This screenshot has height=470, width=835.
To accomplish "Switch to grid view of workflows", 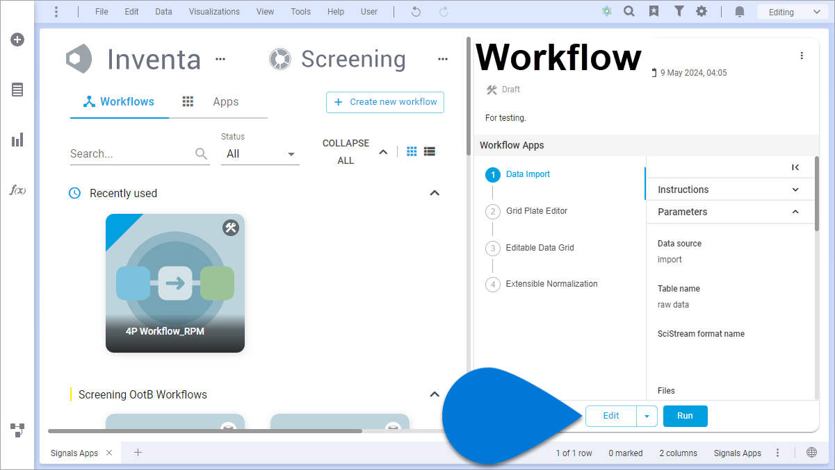I will pos(412,151).
